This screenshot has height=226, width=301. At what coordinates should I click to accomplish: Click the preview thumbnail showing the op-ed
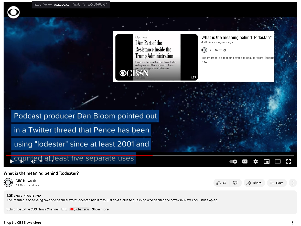click(x=156, y=57)
